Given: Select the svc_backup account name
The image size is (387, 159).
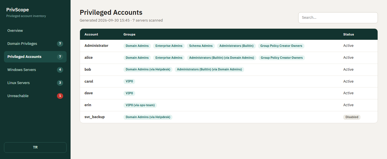Looking at the screenshot, I should (x=94, y=117).
